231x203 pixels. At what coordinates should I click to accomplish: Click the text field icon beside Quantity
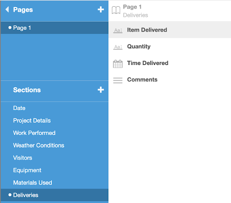[118, 47]
